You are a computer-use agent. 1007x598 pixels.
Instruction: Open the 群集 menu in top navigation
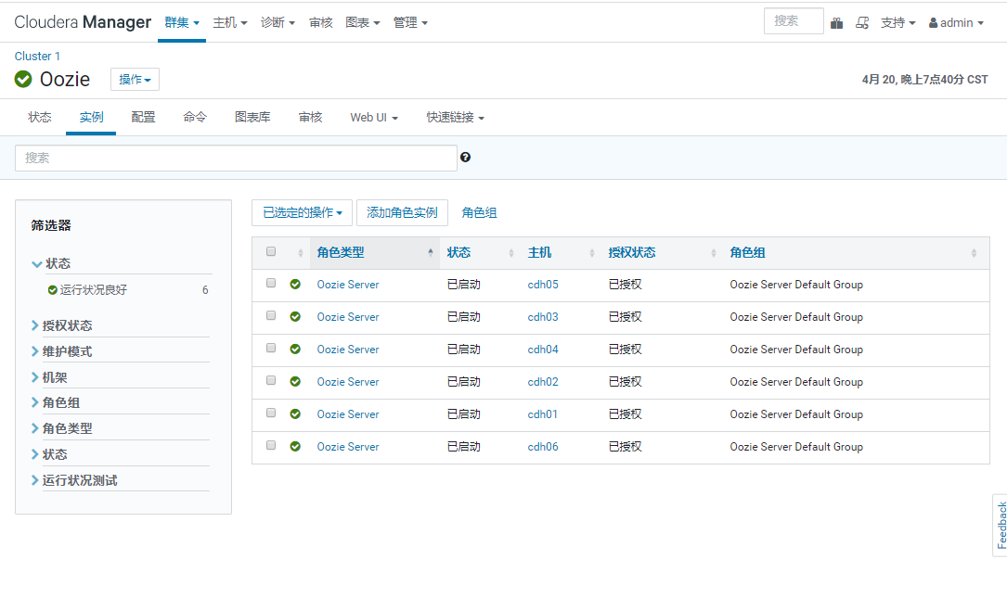tap(182, 23)
